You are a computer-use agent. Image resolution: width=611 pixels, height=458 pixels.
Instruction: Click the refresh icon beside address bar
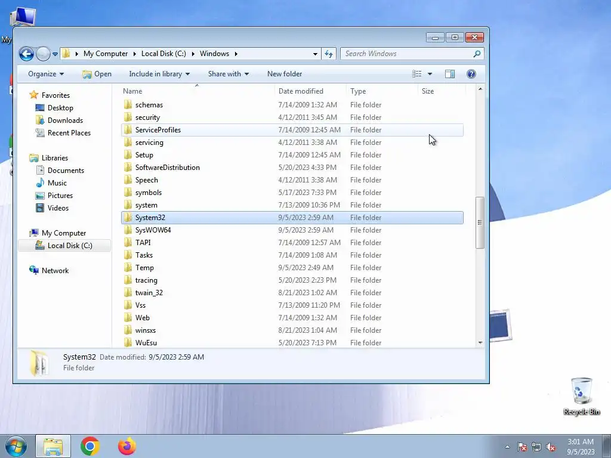pos(329,54)
